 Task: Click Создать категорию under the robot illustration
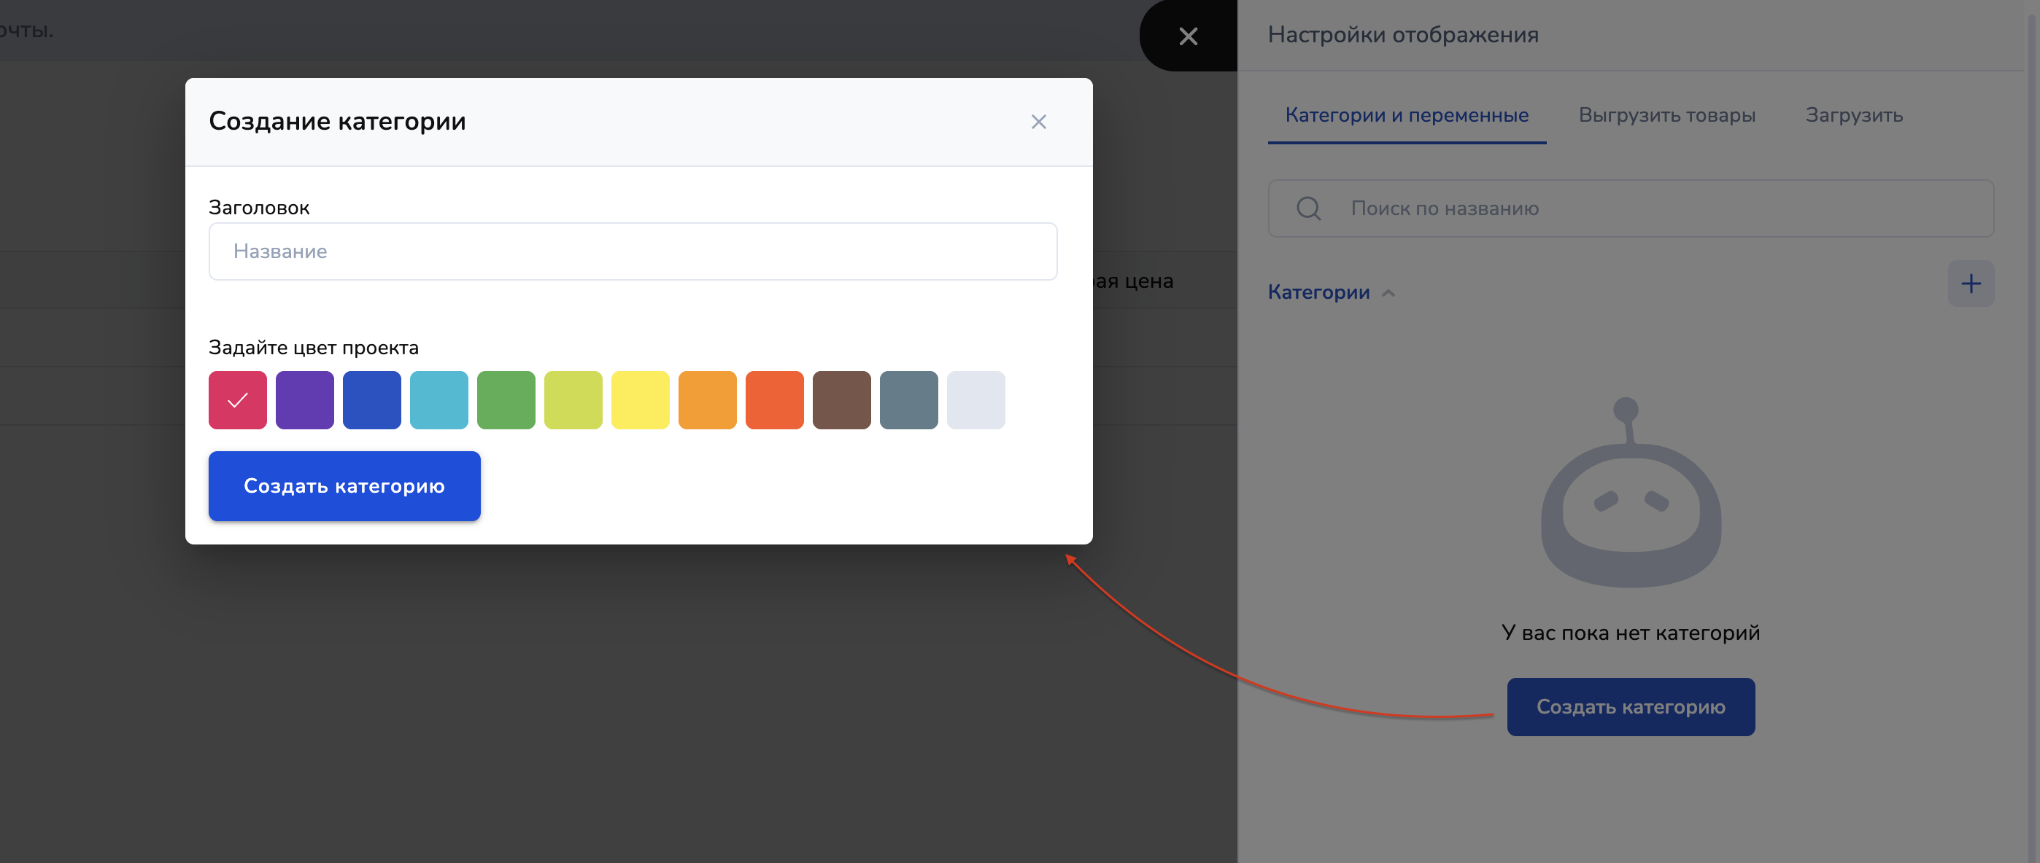(1630, 706)
